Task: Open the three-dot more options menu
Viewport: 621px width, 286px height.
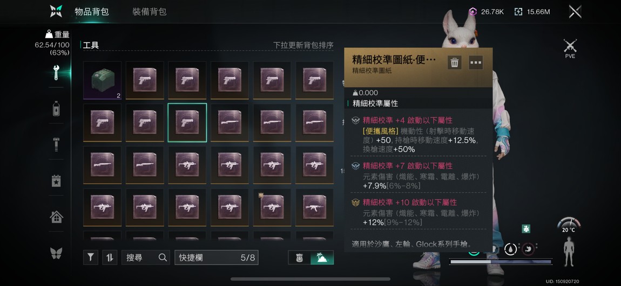Action: click(476, 62)
